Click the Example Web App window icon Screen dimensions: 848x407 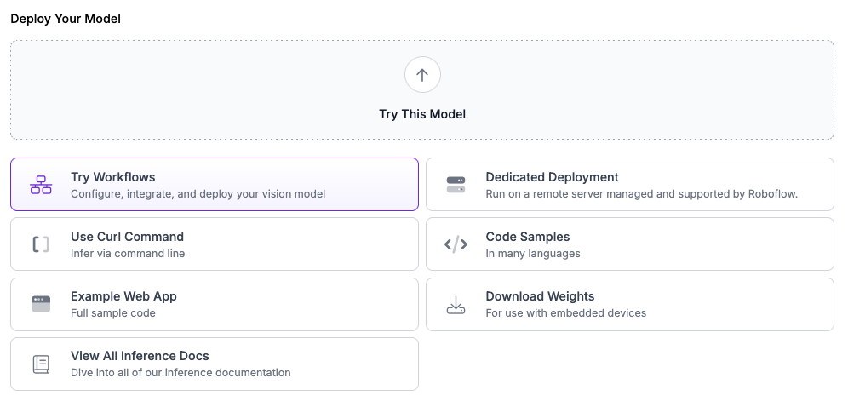click(x=41, y=304)
